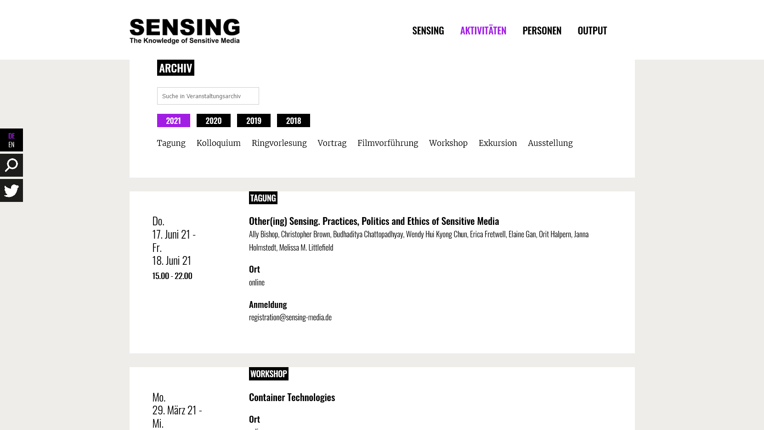
Task: Filter archive by year 2020
Action: coord(213,121)
